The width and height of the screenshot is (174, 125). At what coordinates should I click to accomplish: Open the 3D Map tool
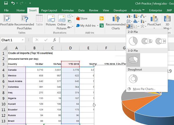[167, 22]
